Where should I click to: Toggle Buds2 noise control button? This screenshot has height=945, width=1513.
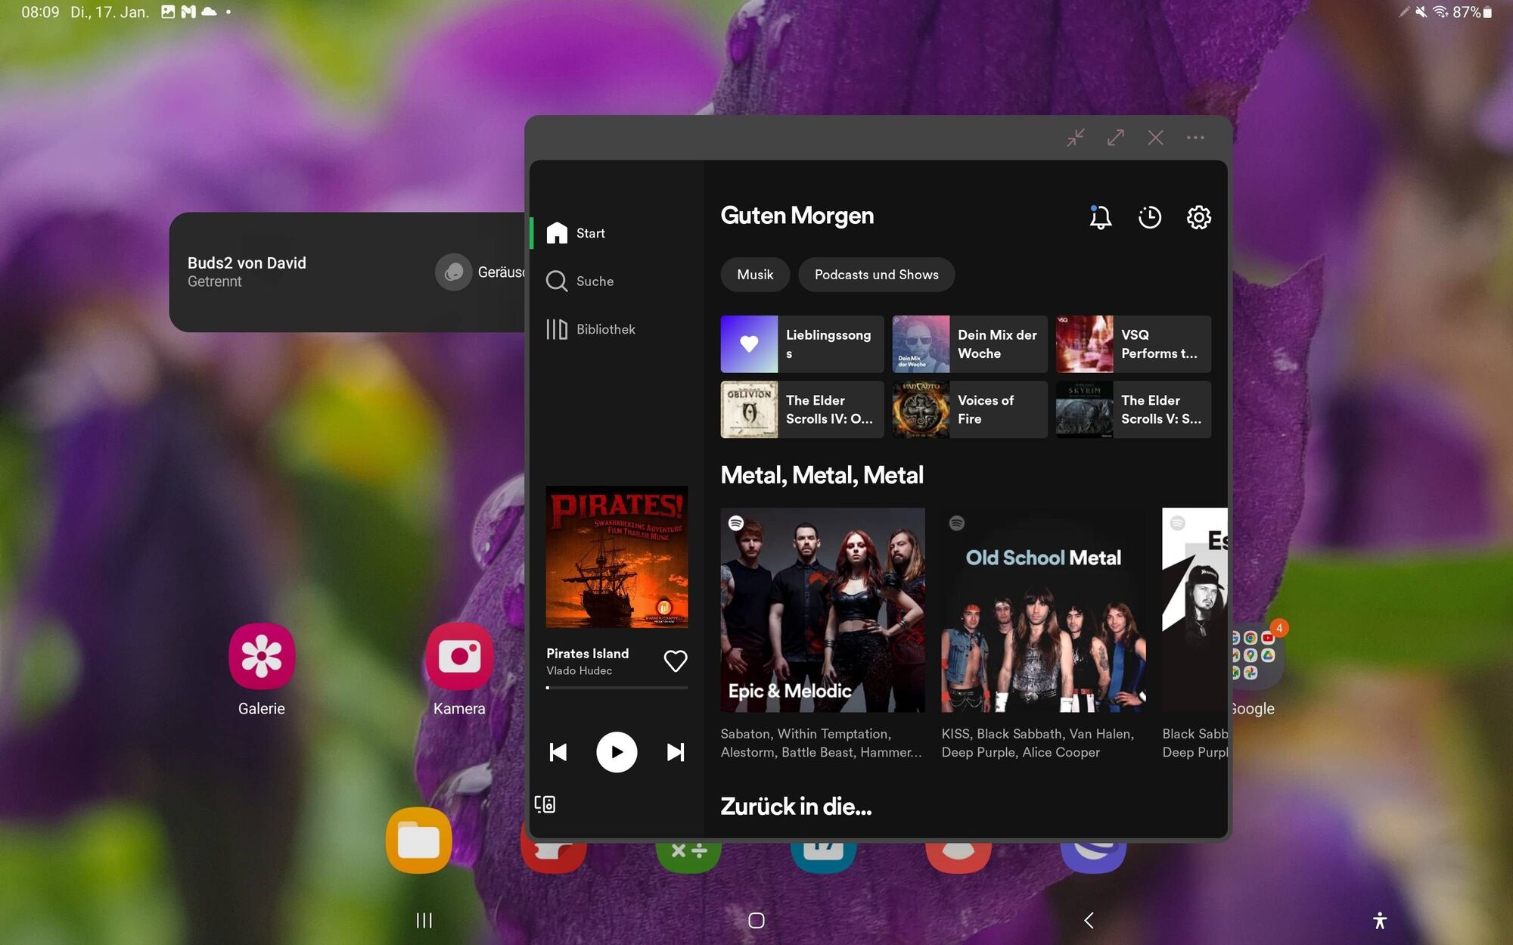point(454,272)
